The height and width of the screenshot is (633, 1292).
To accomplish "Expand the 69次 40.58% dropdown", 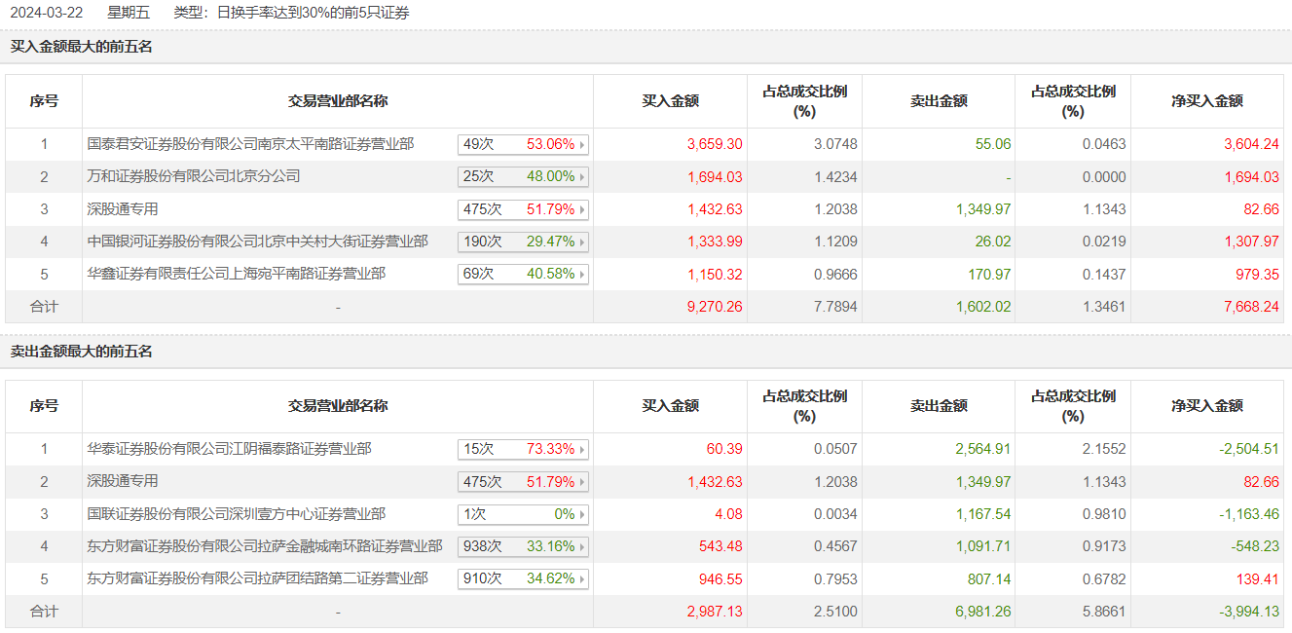I will click(x=523, y=275).
